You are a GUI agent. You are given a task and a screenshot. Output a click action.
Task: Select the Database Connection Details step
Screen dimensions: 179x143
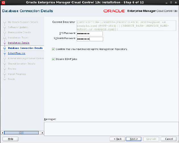coord(25,48)
